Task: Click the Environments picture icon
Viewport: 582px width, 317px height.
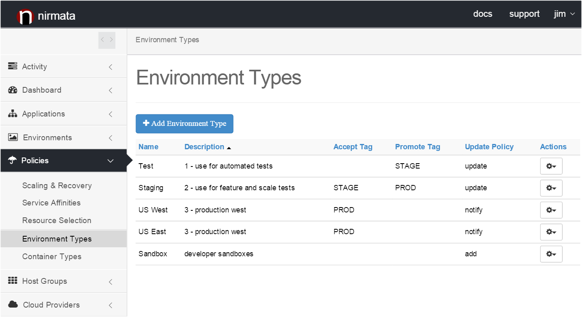Action: 13,137
